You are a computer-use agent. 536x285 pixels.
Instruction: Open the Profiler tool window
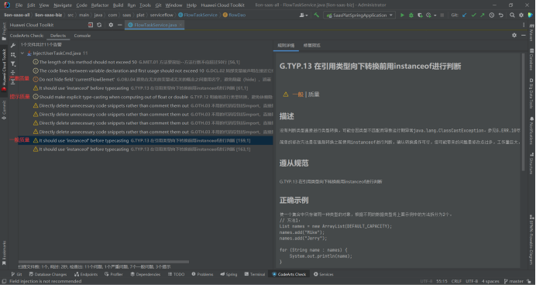pos(114,274)
